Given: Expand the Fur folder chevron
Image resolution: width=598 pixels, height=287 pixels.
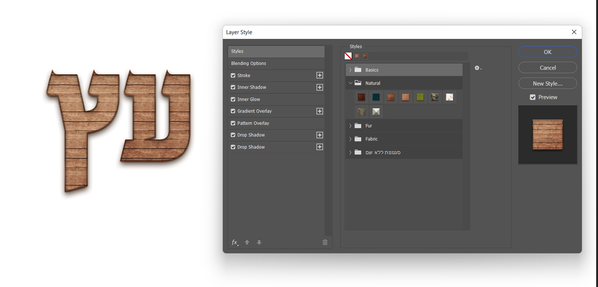Looking at the screenshot, I should coord(350,126).
